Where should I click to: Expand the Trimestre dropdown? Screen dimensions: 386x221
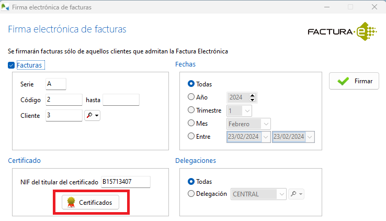[247, 110]
